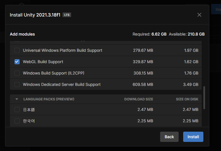Tick Windows Dedicated Server Build Support checkbox

pyautogui.click(x=17, y=84)
